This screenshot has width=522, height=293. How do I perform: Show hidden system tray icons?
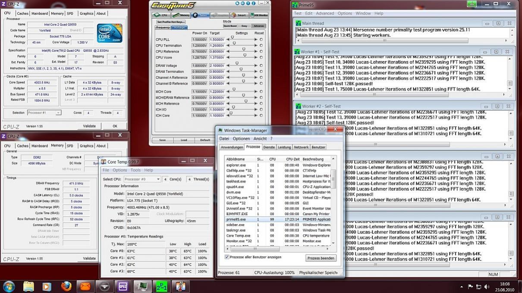coord(462,287)
